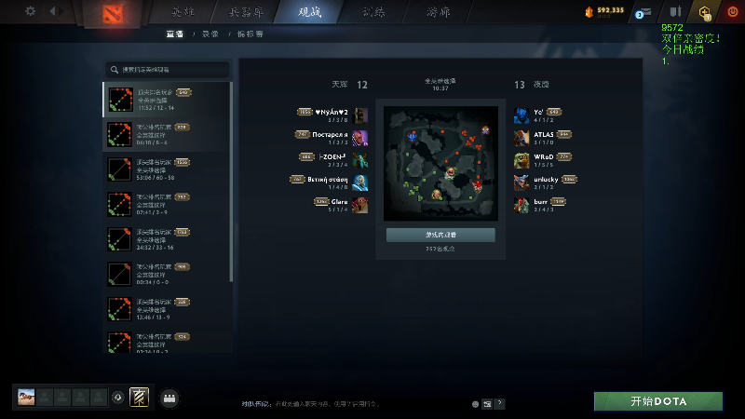745x419 pixels.
Task: Open the mail notifications envelope icon
Action: 643,13
